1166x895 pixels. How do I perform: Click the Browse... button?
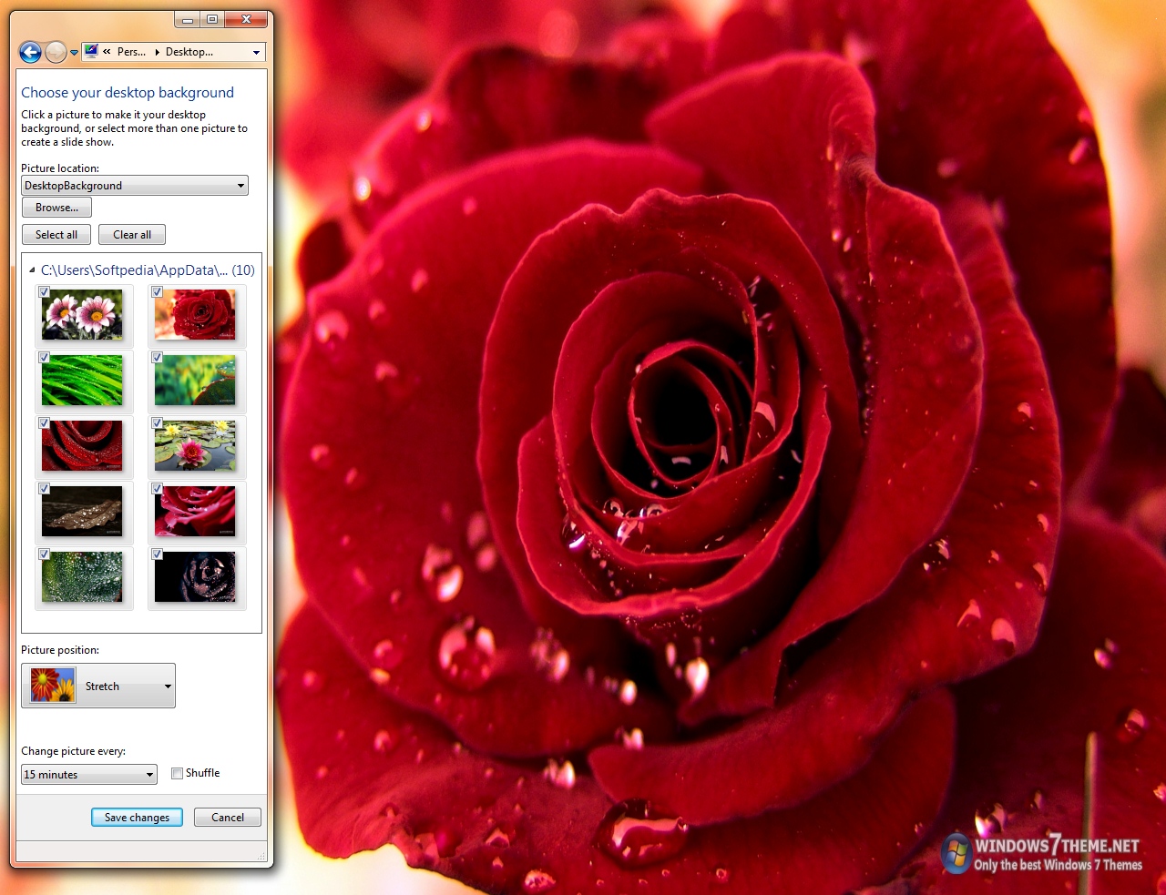coord(56,208)
